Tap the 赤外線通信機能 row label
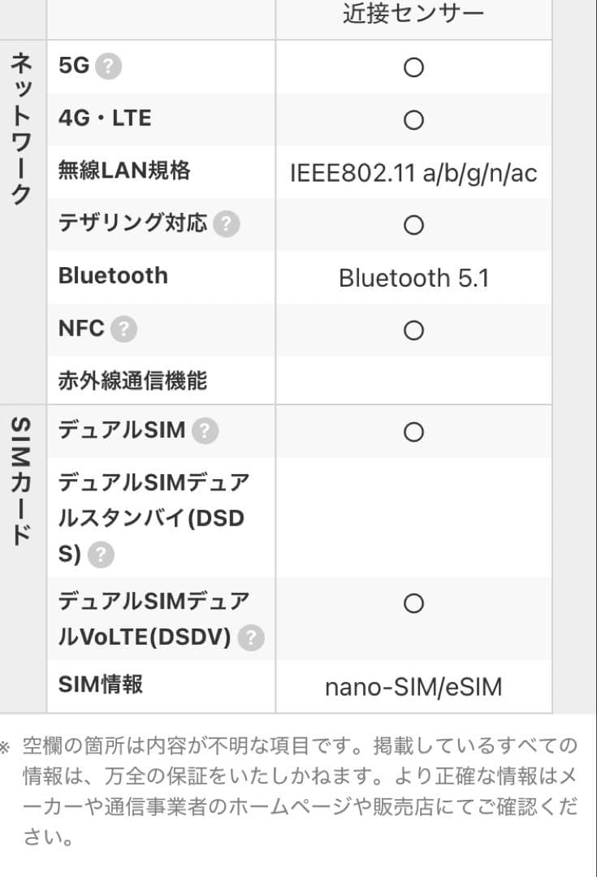 click(132, 381)
